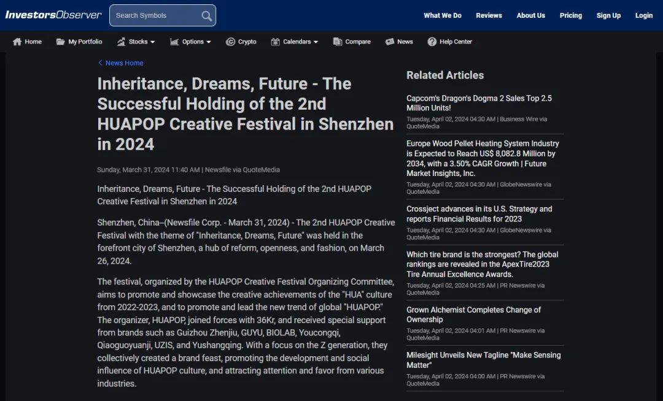Open Milesight Unveils New Tagline article
Screen dimensions: 663x401
483,360
